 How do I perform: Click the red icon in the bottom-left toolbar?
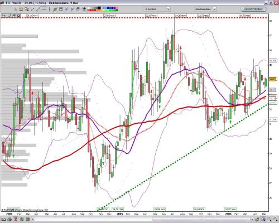coord(16,219)
